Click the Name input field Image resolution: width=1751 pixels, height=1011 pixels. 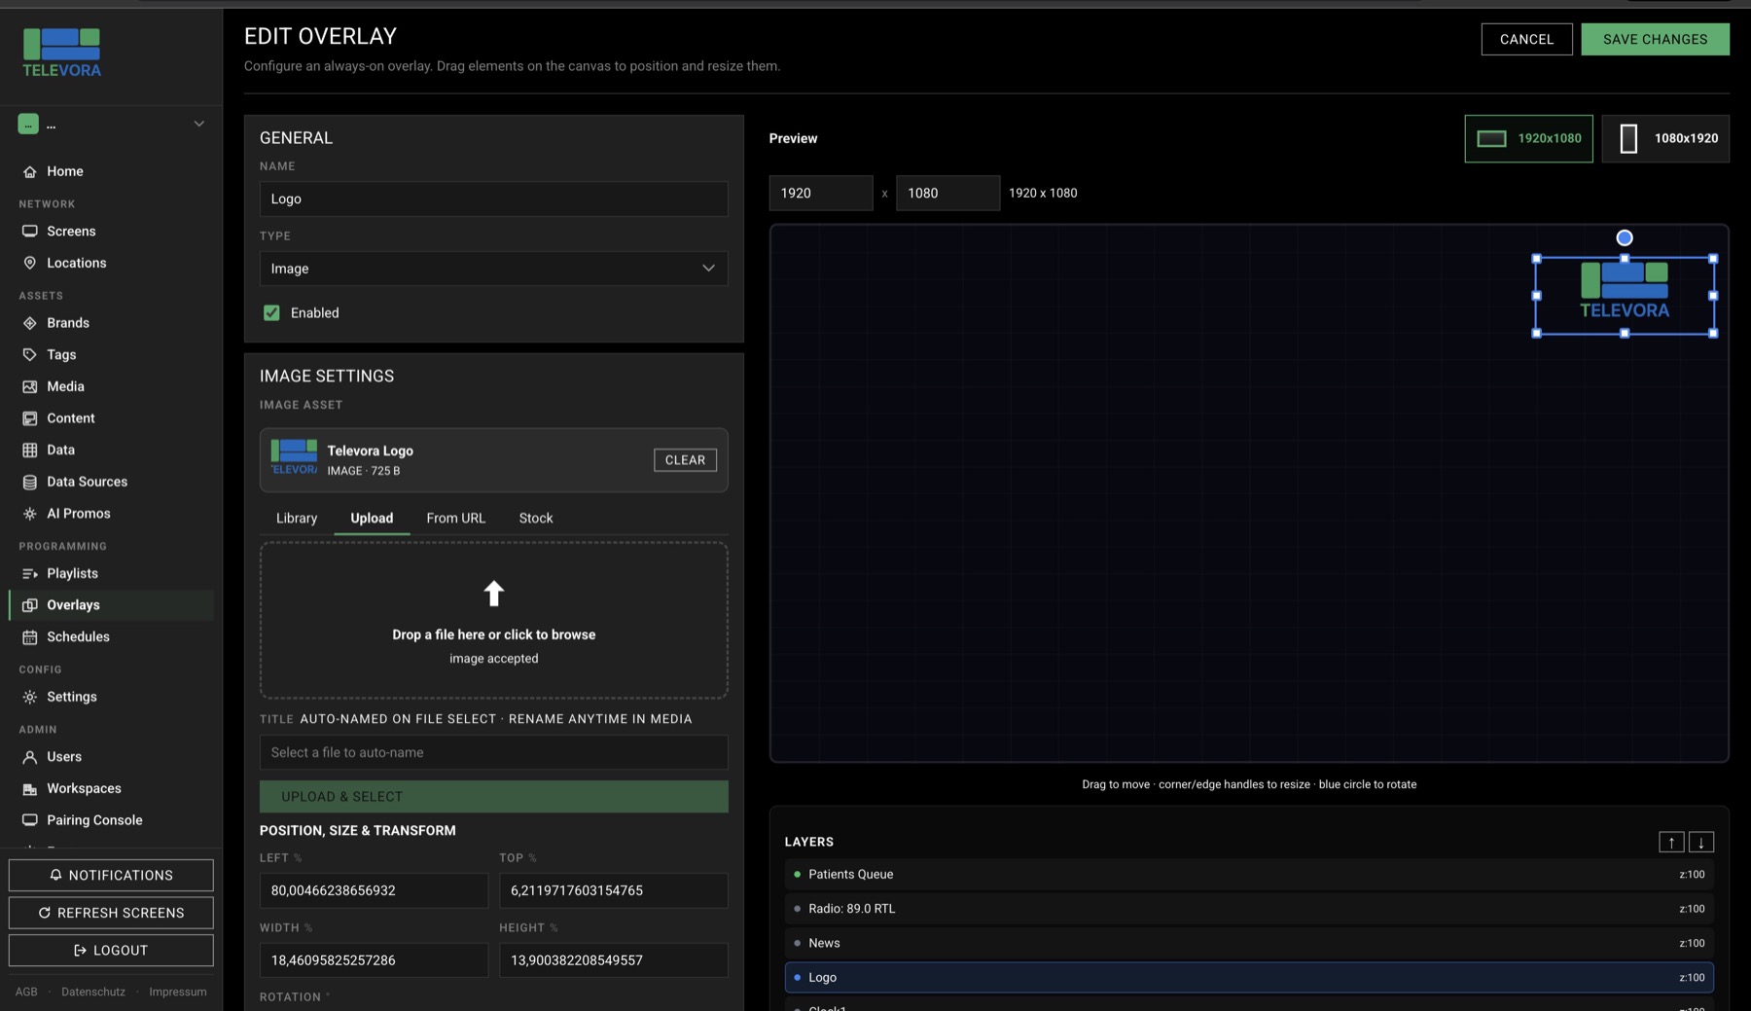point(494,199)
